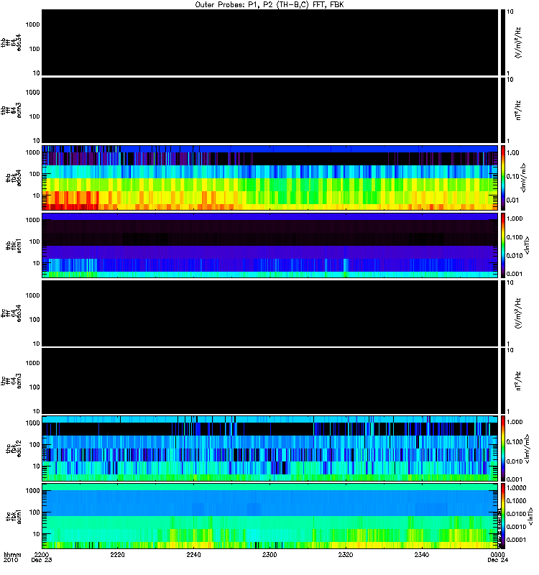Viewport: 539px width, 575px height.
Task: Click the thc fbk scm1 spectrogram panel
Action: (x=269, y=517)
